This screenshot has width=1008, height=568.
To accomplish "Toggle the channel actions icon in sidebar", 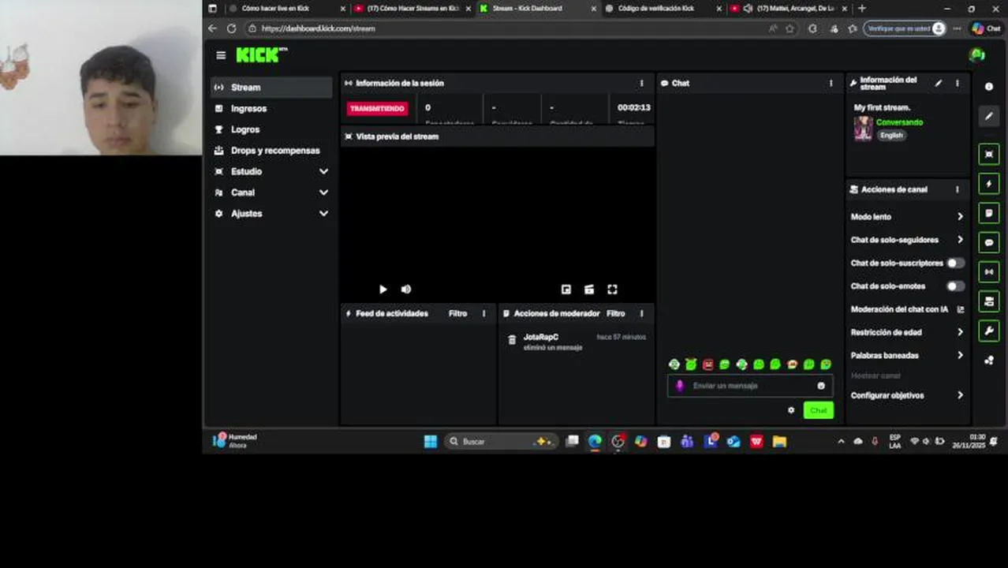I will point(989,301).
